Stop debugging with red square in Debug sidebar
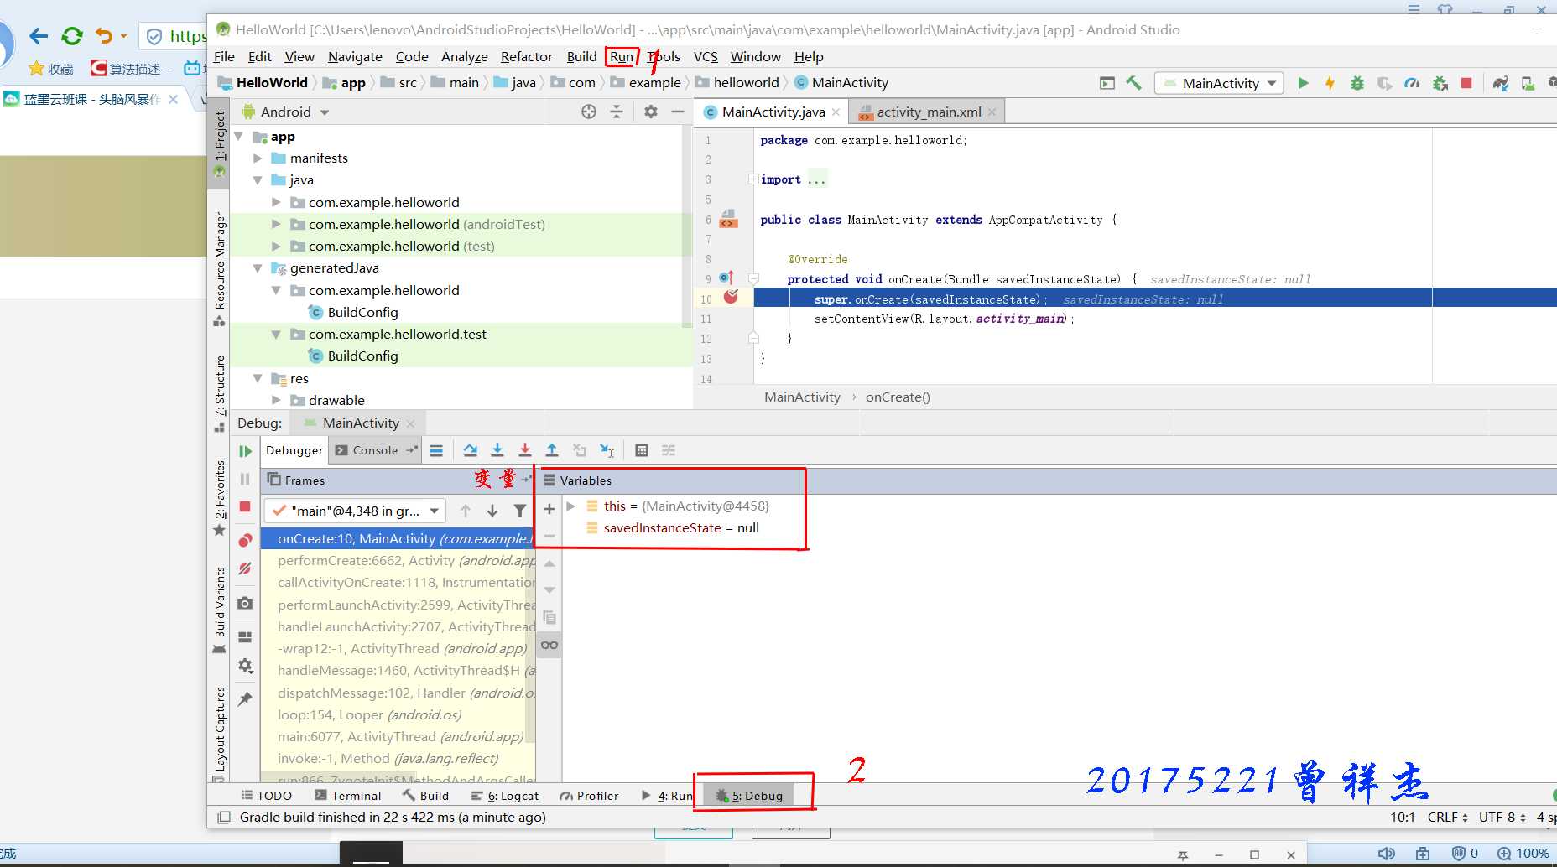 245,506
